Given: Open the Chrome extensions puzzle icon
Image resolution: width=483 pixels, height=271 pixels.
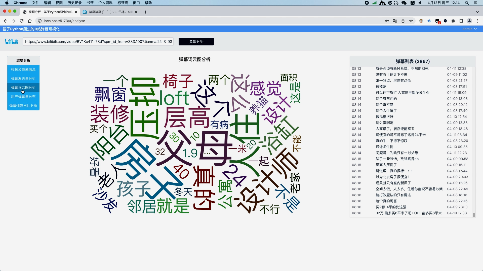Looking at the screenshot, I should tap(453, 21).
